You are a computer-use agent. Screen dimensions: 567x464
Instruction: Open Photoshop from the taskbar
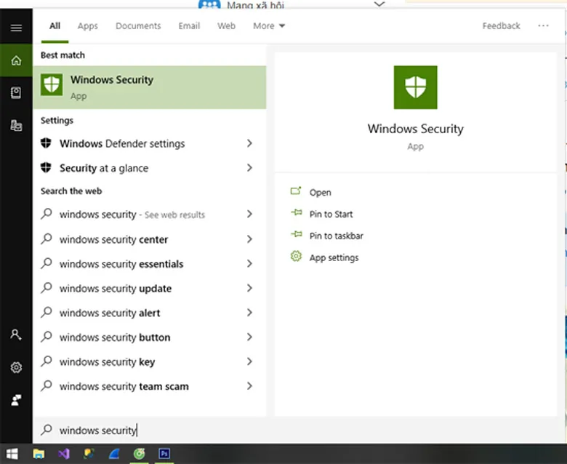[164, 454]
